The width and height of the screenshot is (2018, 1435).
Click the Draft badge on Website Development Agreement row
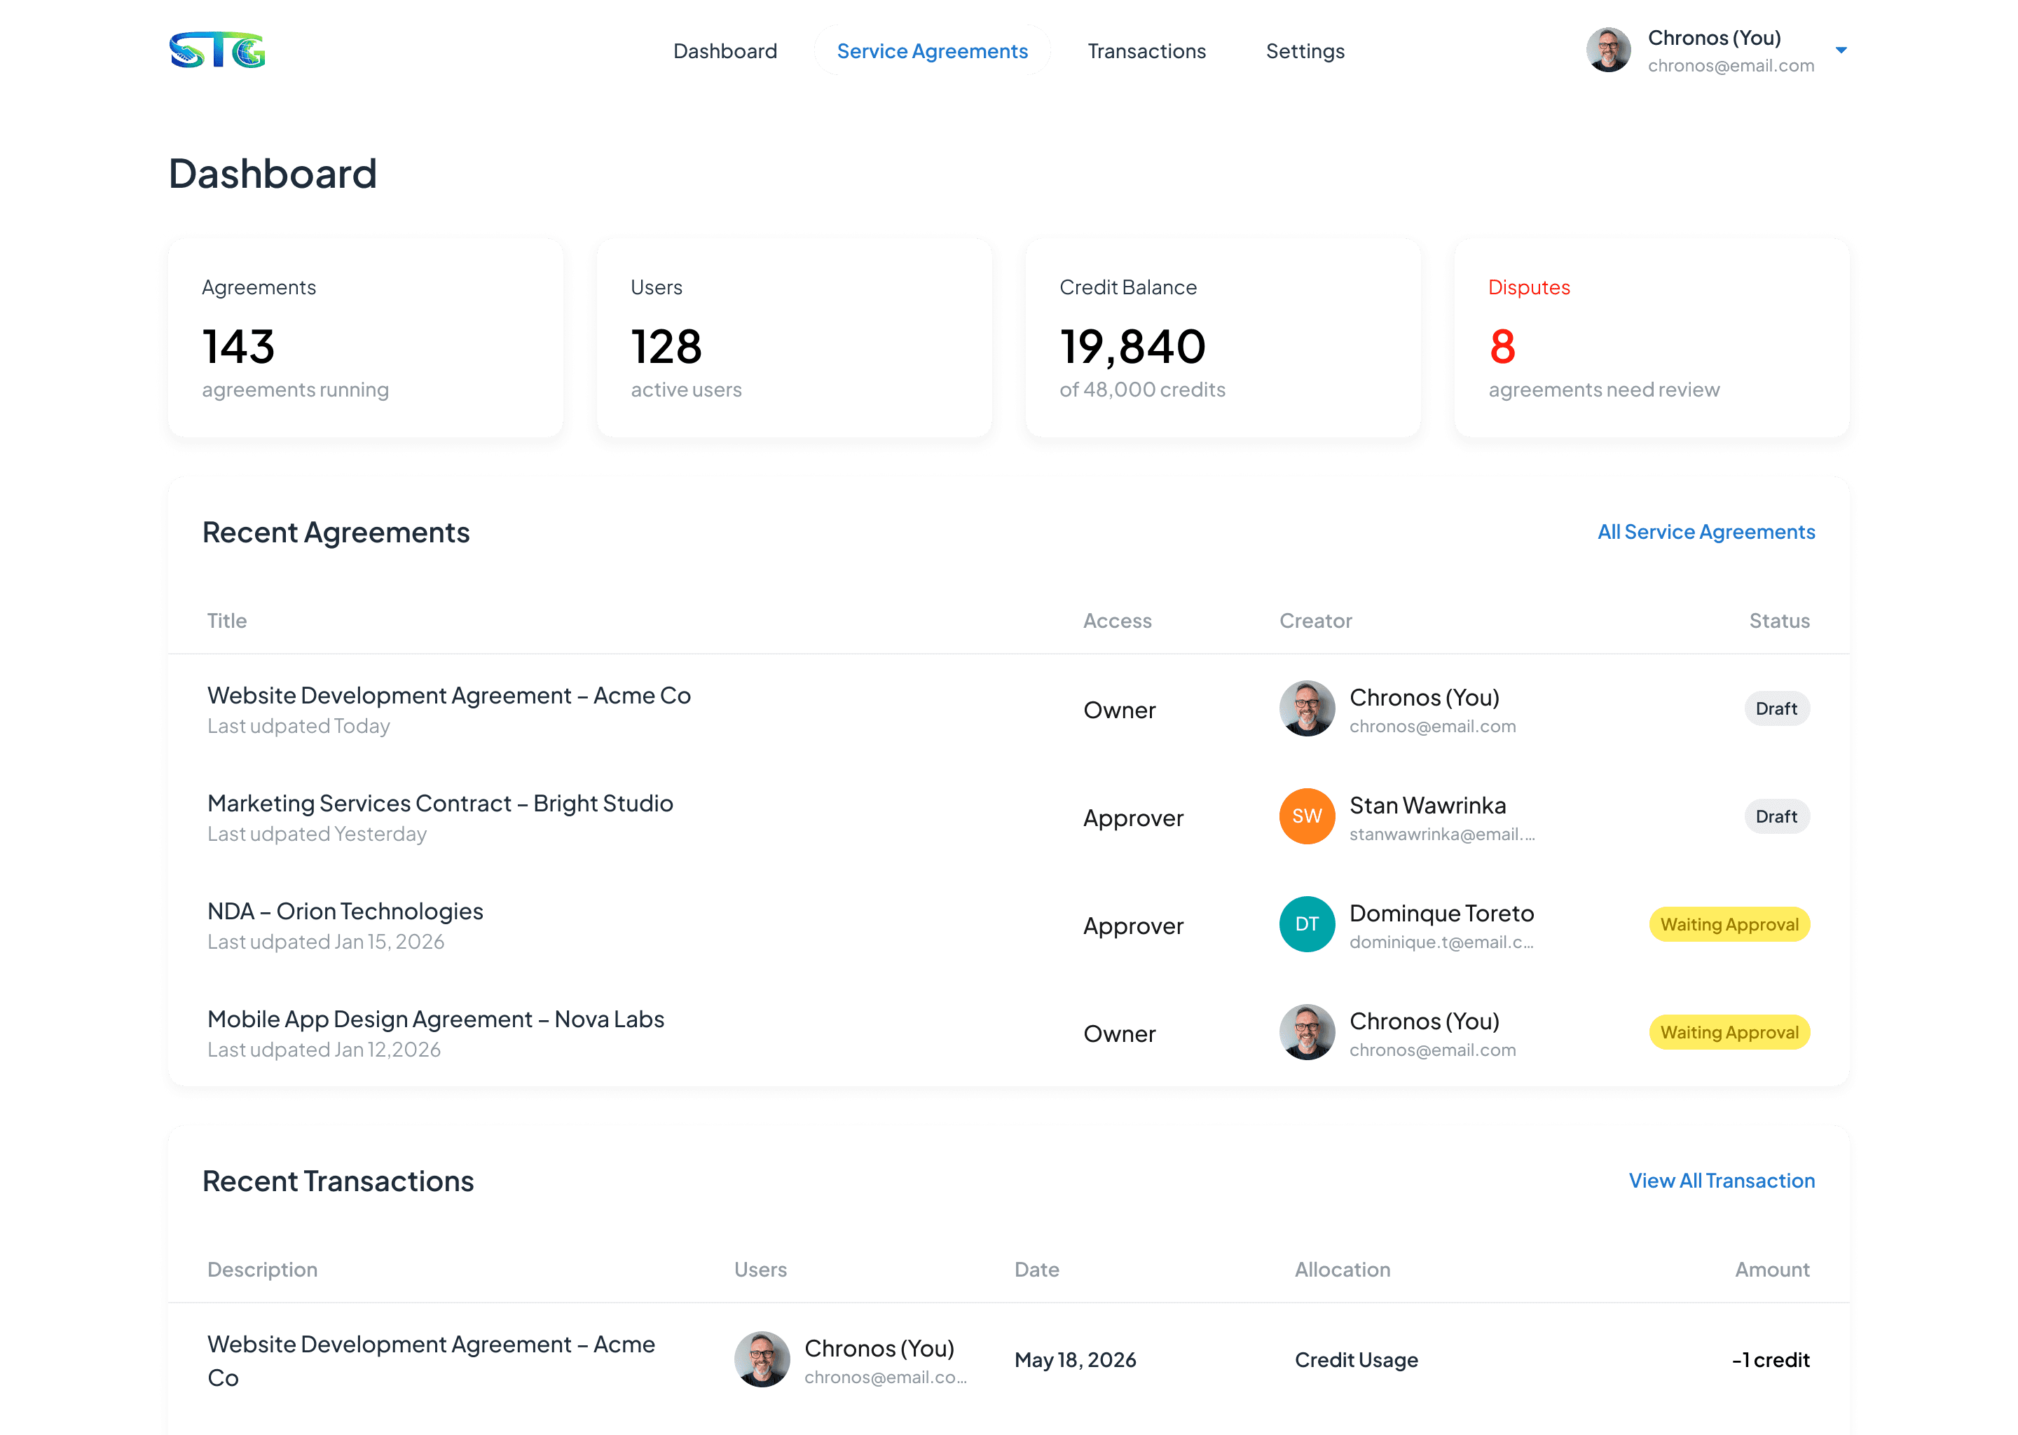(x=1776, y=708)
